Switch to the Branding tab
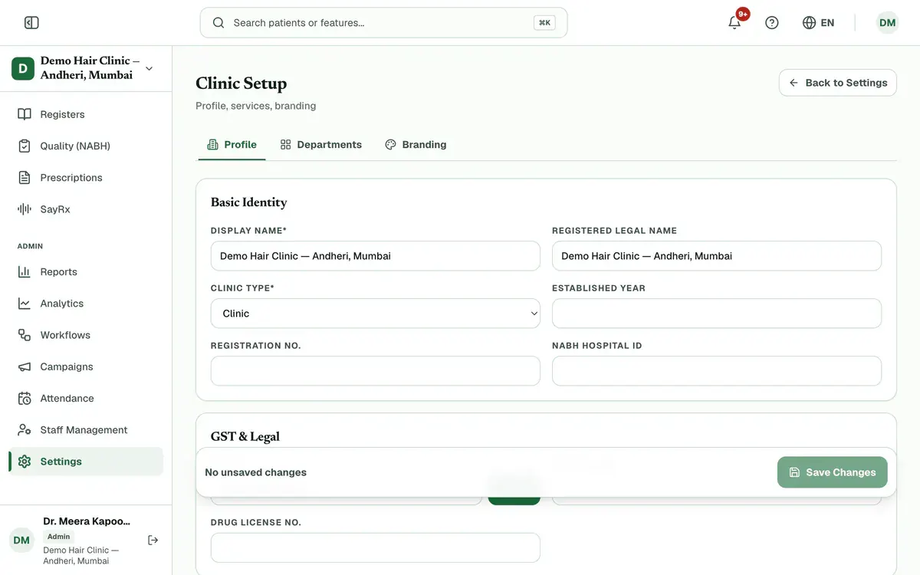This screenshot has width=920, height=575. [416, 144]
